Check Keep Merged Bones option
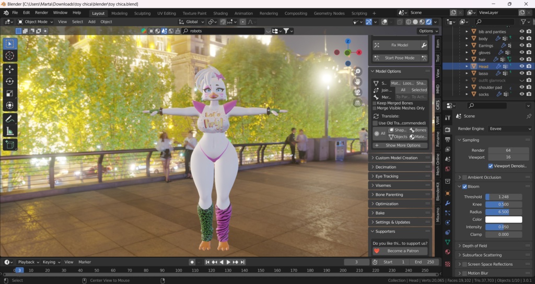 (x=375, y=103)
